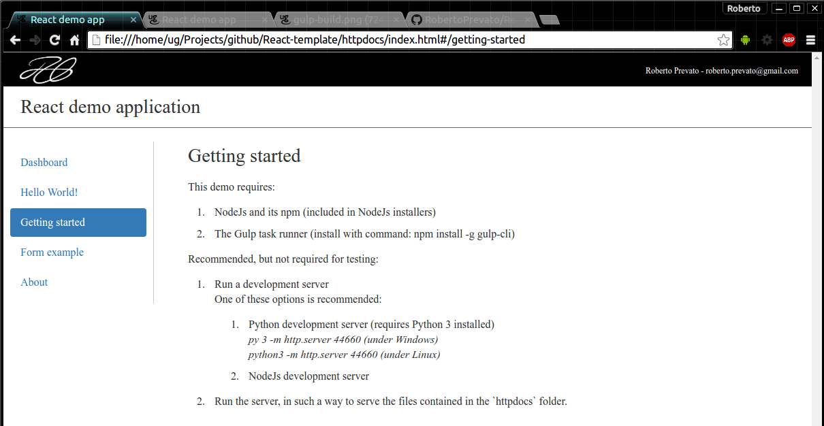Open the Form example page

click(x=52, y=252)
